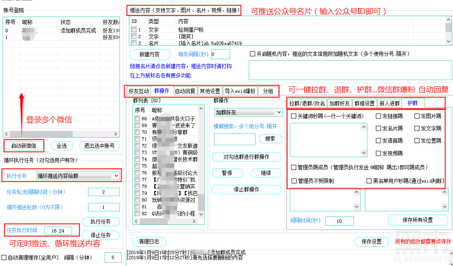Switch to the 好友互动 tab
The width and height of the screenshot is (453, 266).
139,91
